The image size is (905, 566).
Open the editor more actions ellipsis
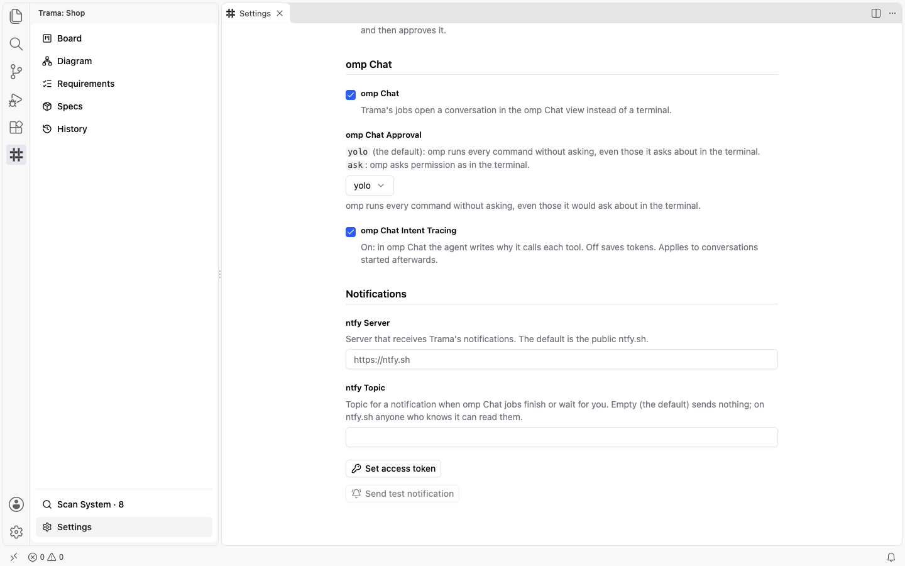point(892,13)
